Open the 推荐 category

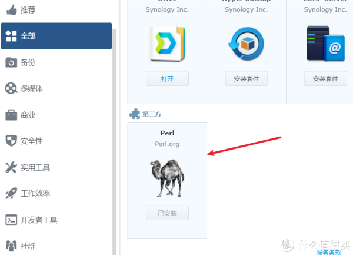(56, 10)
